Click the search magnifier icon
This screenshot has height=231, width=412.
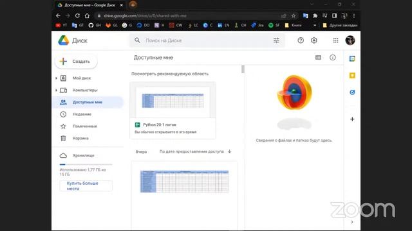(137, 40)
